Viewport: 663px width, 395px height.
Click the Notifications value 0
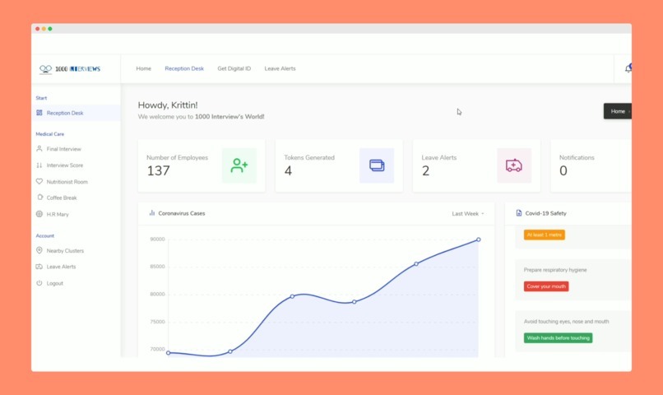click(563, 171)
